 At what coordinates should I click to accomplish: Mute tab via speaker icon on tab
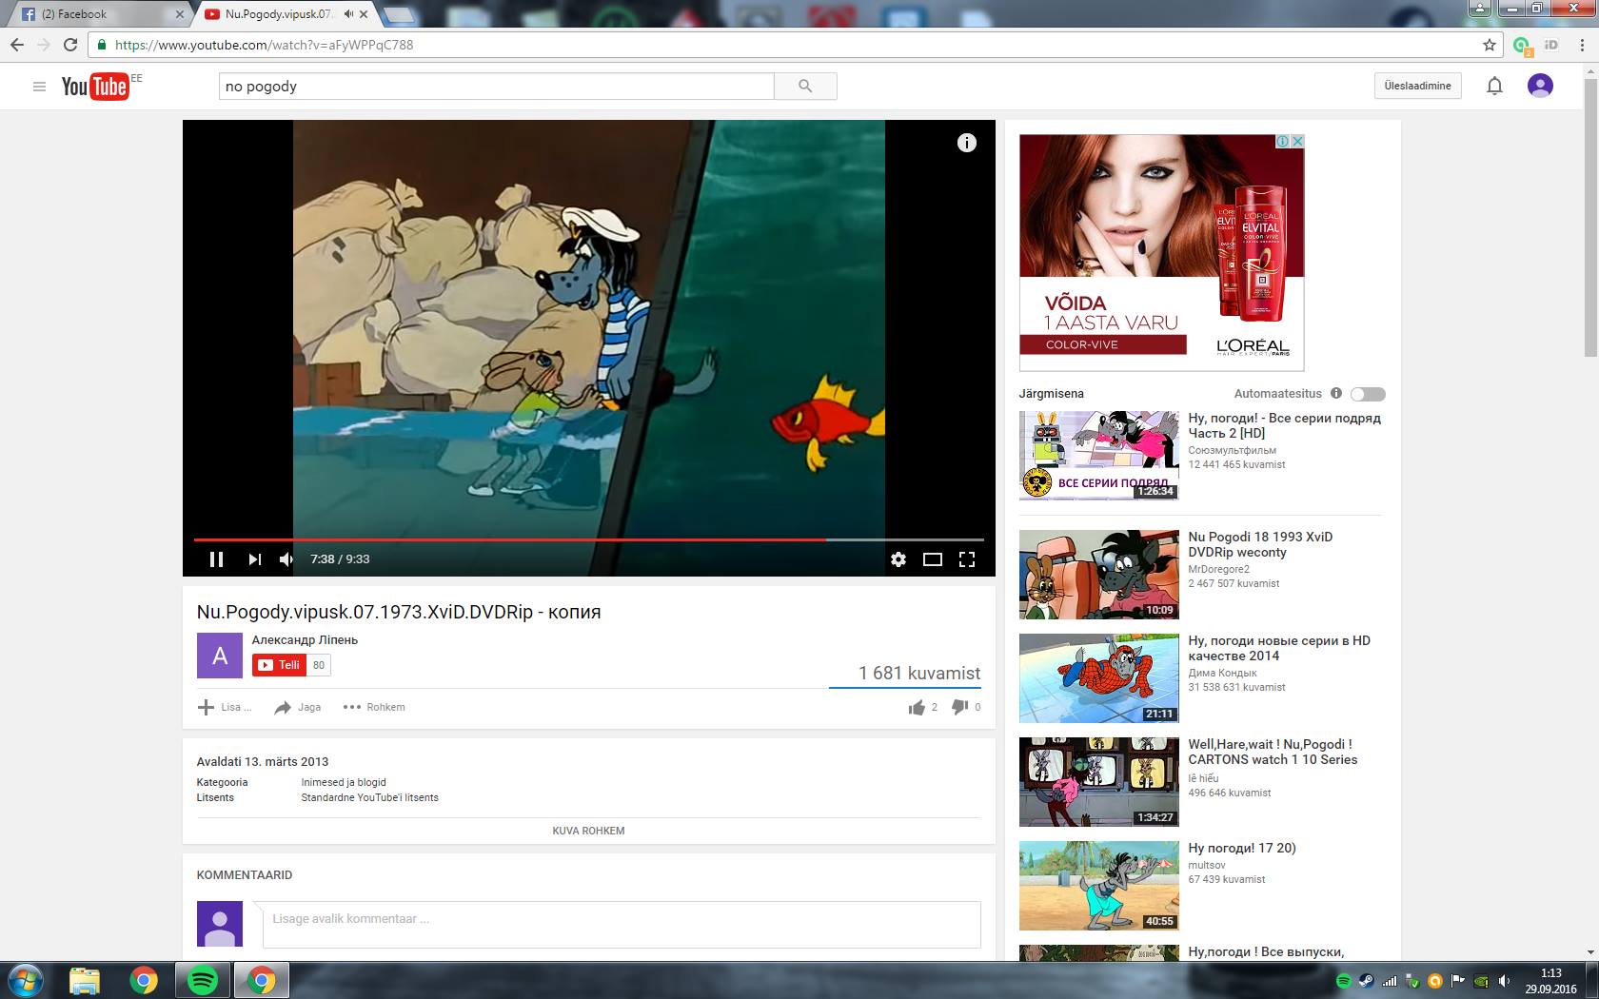(x=348, y=14)
